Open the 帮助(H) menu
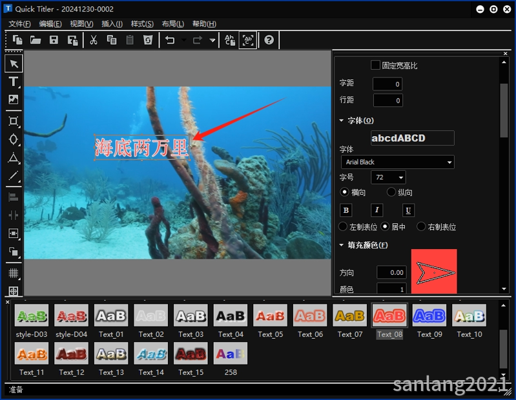The width and height of the screenshot is (516, 400). 204,24
